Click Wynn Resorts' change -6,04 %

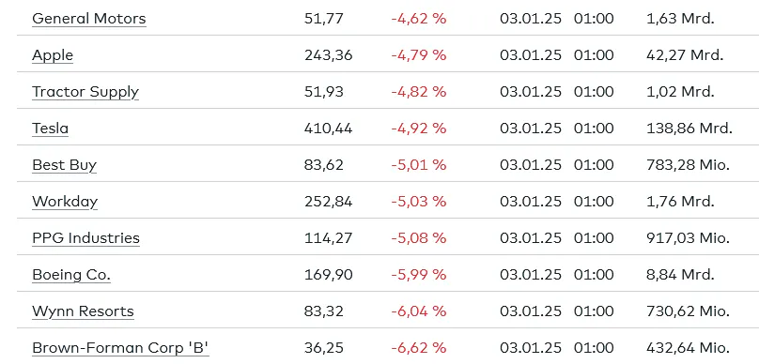pos(419,311)
